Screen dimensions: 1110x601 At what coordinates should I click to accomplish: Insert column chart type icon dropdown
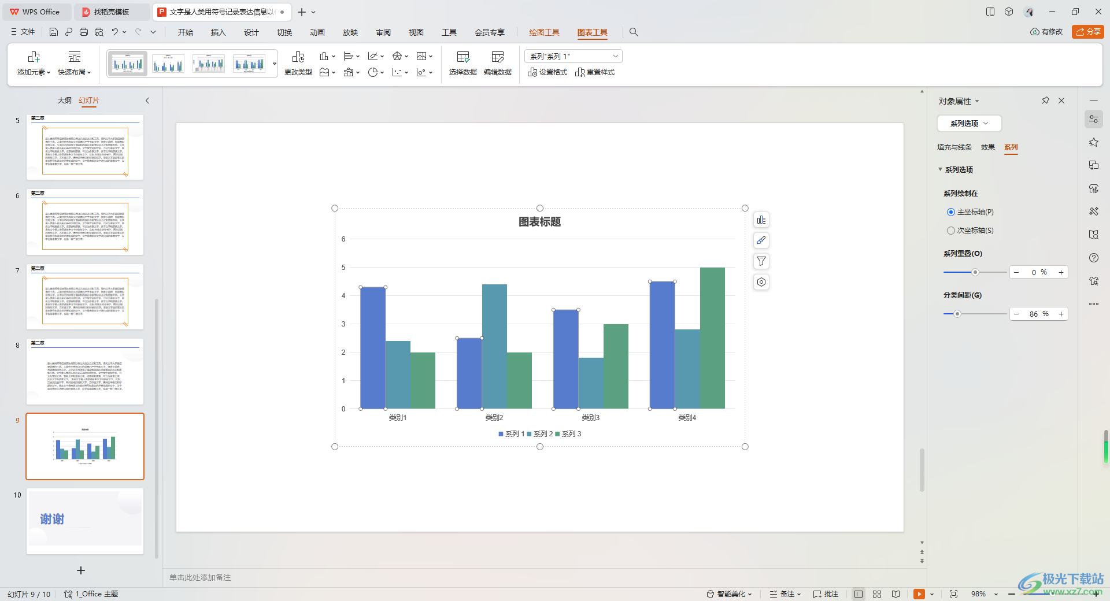point(327,56)
